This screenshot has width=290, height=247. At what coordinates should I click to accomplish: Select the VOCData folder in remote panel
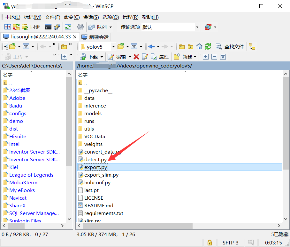(95, 137)
